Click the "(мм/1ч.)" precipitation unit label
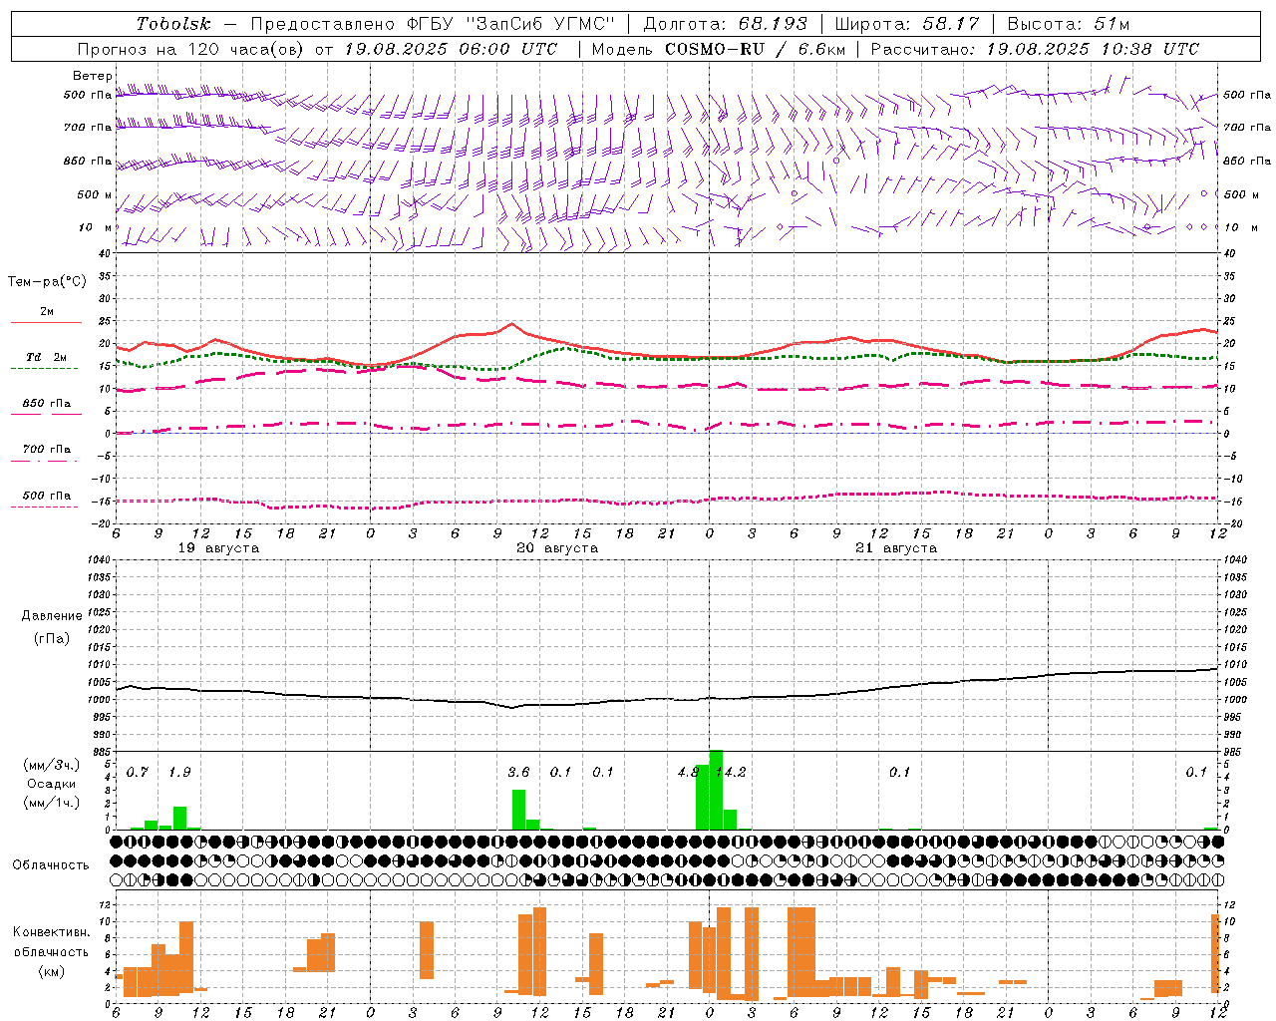Screen dimensions: 1276x1021 pos(51,803)
